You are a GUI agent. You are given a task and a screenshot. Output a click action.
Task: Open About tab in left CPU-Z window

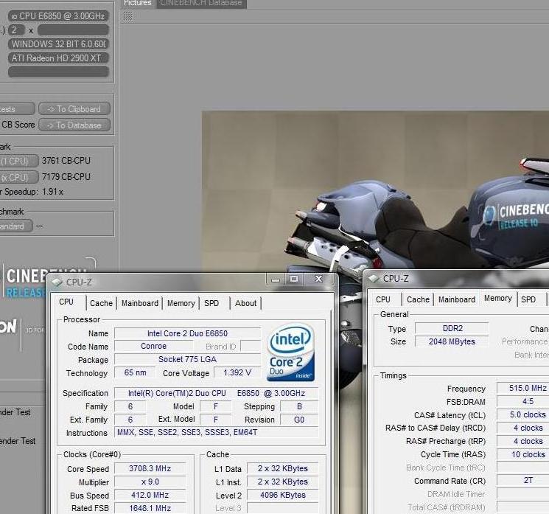pyautogui.click(x=246, y=303)
